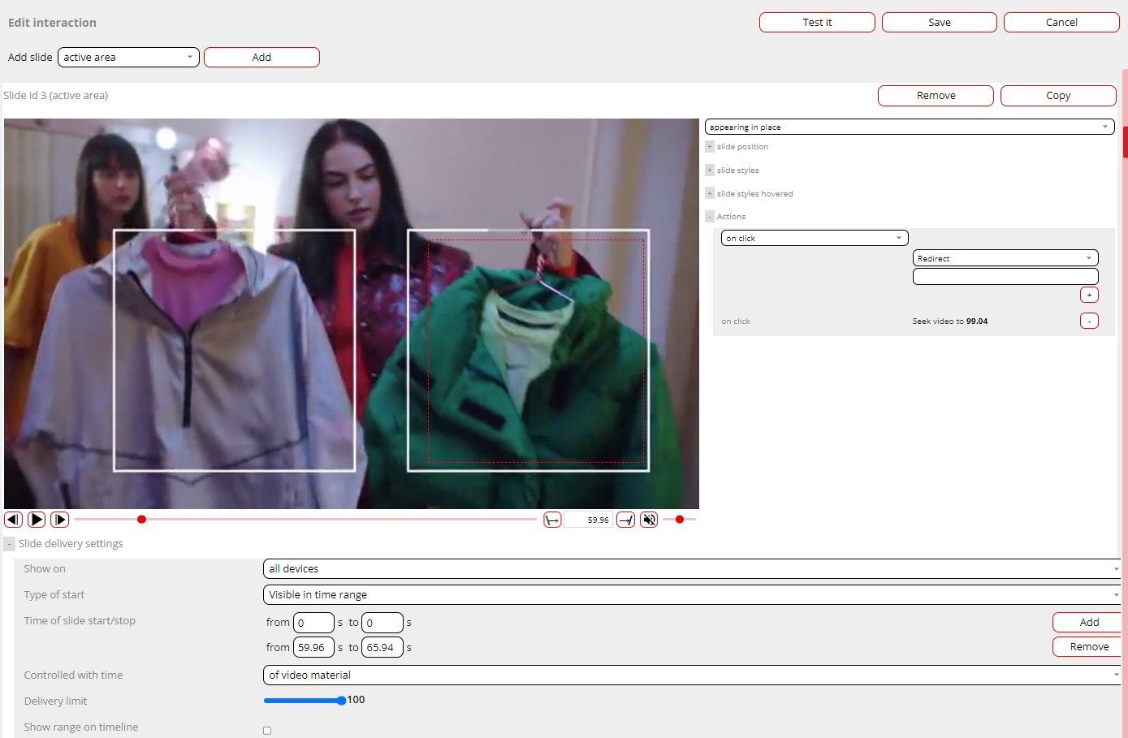This screenshot has height=738, width=1128.
Task: Step forward one frame in video
Action: (59, 520)
